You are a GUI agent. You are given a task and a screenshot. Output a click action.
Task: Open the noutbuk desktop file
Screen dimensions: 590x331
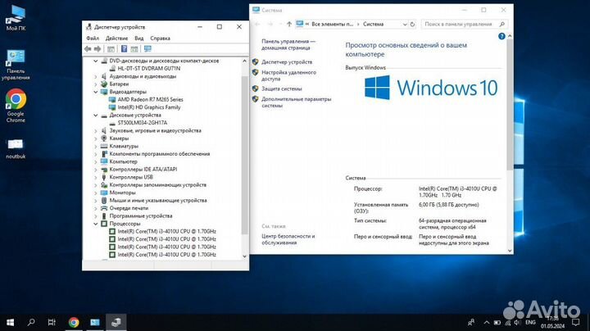tap(16, 148)
